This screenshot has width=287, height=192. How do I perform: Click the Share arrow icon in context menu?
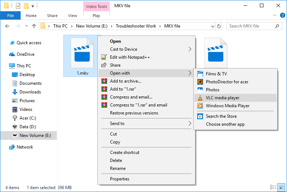pyautogui.click(x=104, y=65)
